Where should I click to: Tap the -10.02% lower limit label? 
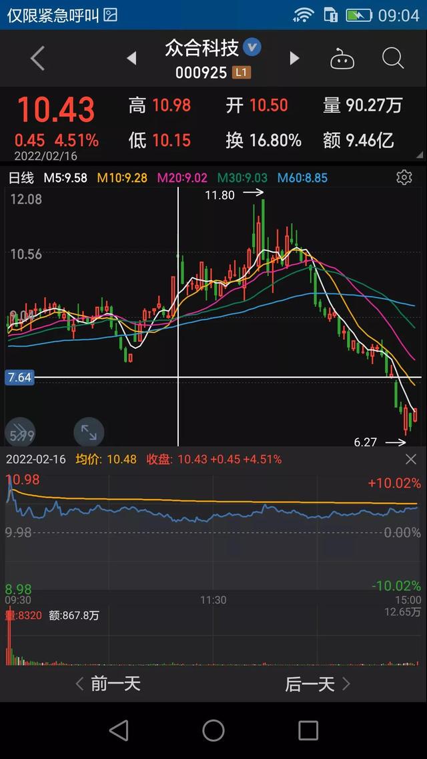coord(396,586)
